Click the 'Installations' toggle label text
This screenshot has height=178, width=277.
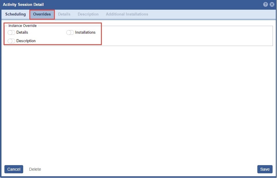pos(85,32)
